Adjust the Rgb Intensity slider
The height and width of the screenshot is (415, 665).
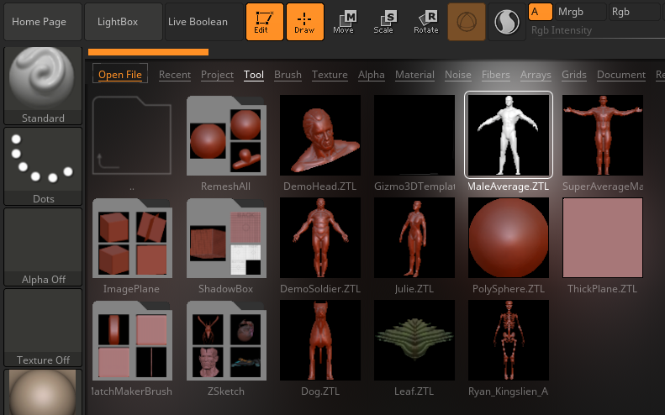point(597,30)
